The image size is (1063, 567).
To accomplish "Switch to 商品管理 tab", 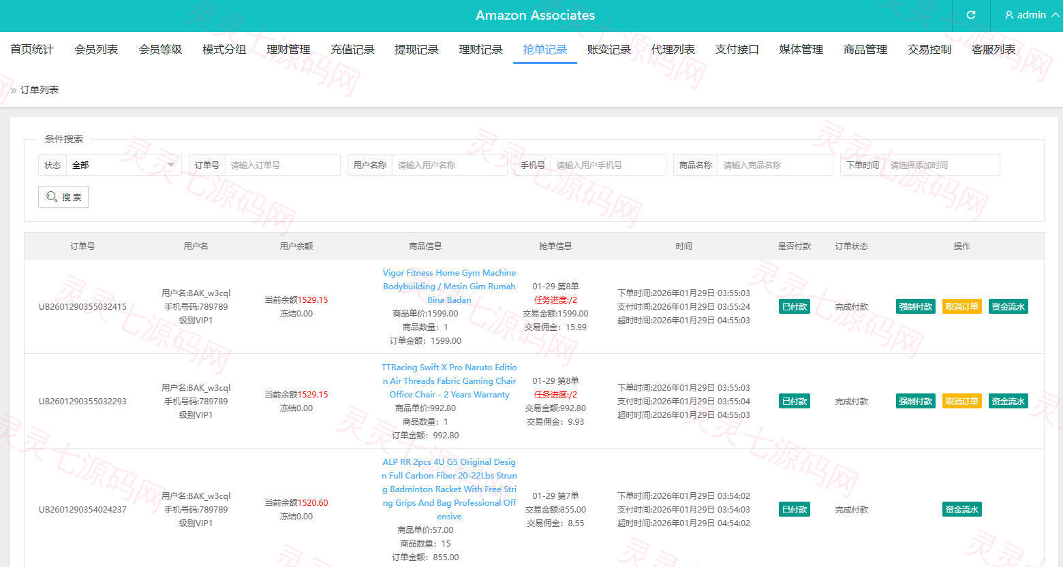I will click(x=865, y=49).
